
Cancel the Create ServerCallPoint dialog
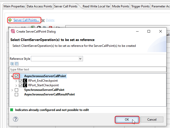point(152,120)
